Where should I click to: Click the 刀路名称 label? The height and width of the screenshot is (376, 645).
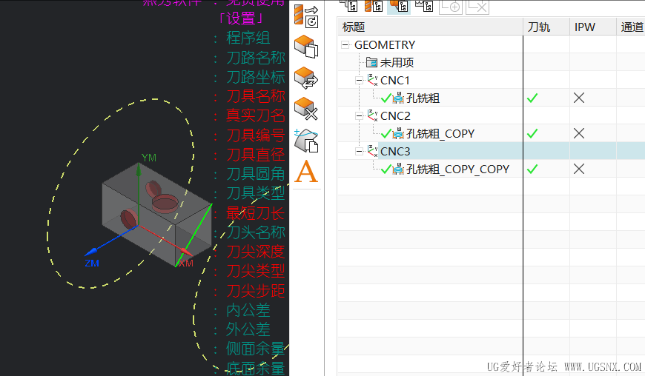click(256, 58)
